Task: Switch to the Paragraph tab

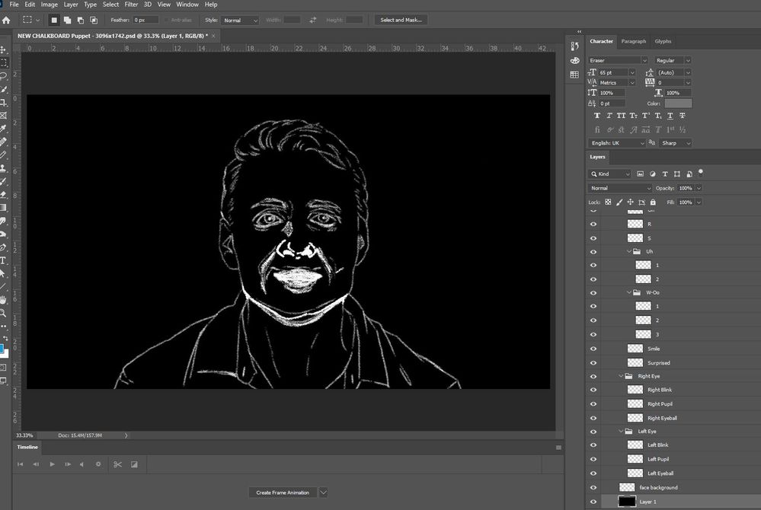Action: coord(633,41)
